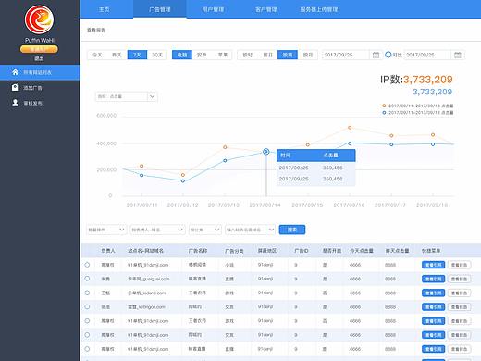The height and width of the screenshot is (361, 481).
Task: Open the site name or domain combo box
Action: pos(250,230)
